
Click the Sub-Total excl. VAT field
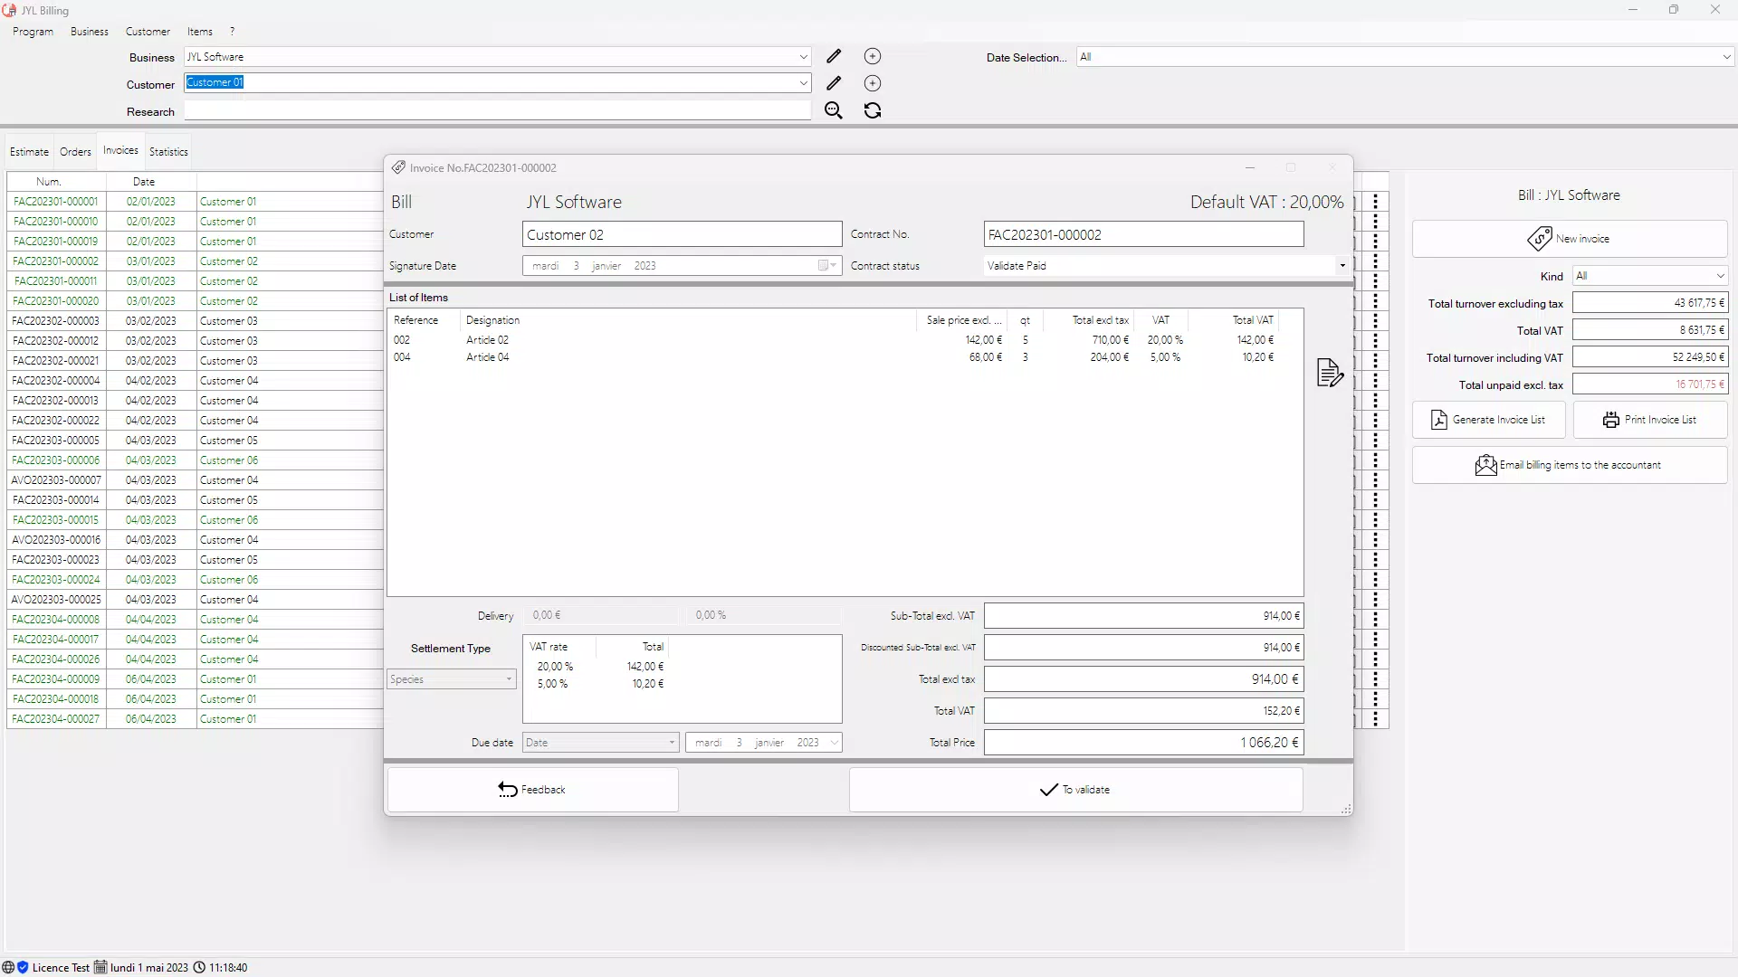1144,616
